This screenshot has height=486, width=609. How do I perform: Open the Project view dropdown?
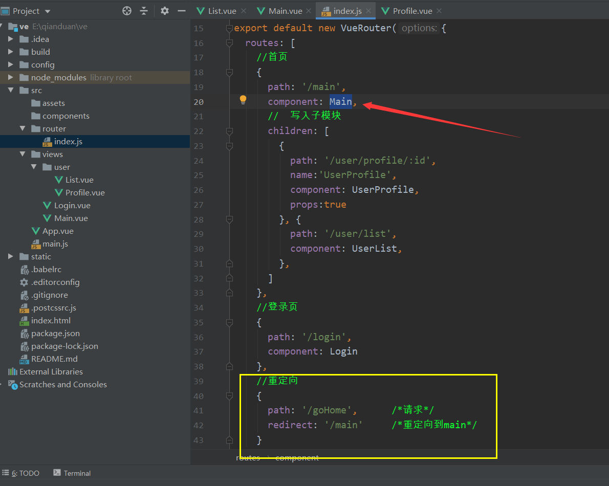point(48,11)
